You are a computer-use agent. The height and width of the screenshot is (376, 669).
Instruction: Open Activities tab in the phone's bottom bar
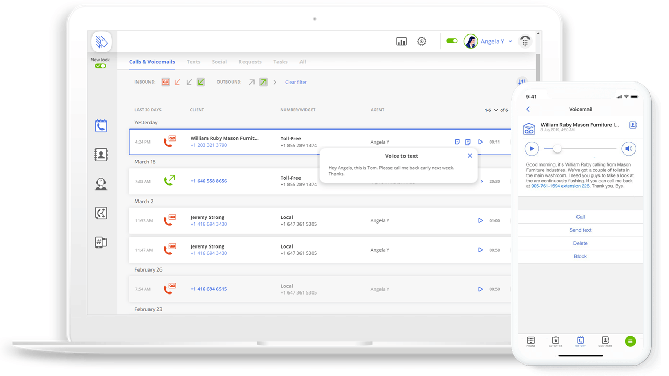(556, 342)
